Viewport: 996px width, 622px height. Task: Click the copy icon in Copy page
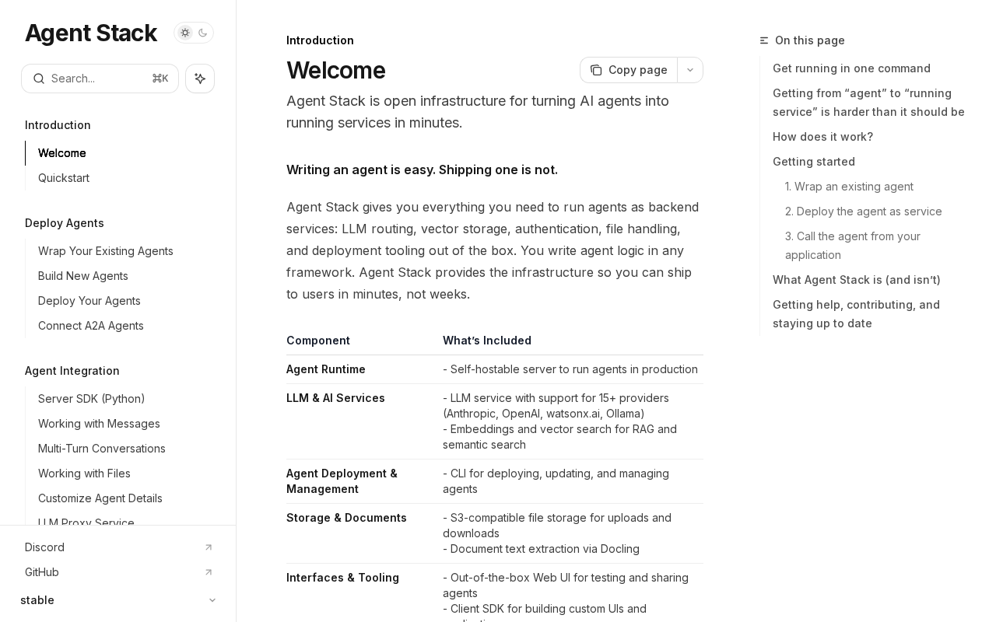click(x=596, y=70)
